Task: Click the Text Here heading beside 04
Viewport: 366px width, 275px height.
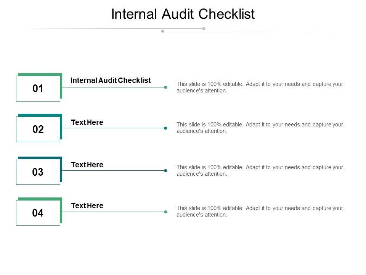Action: [87, 205]
